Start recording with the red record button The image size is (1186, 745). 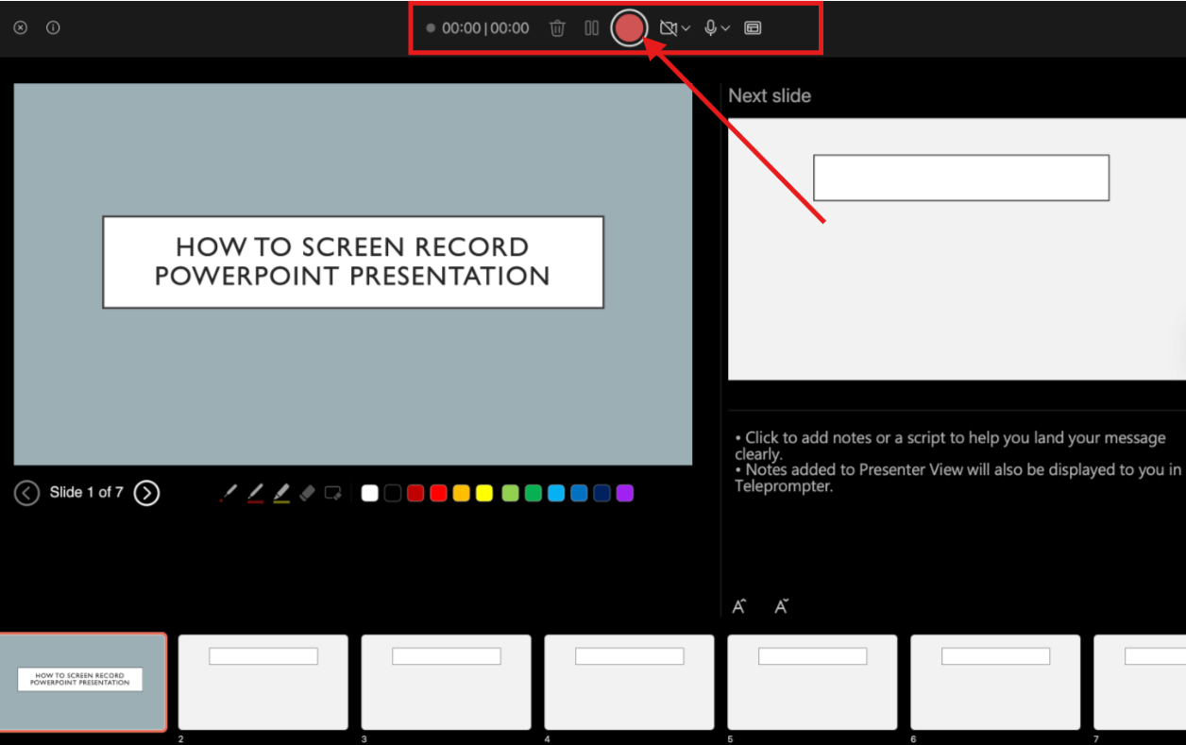click(x=629, y=27)
